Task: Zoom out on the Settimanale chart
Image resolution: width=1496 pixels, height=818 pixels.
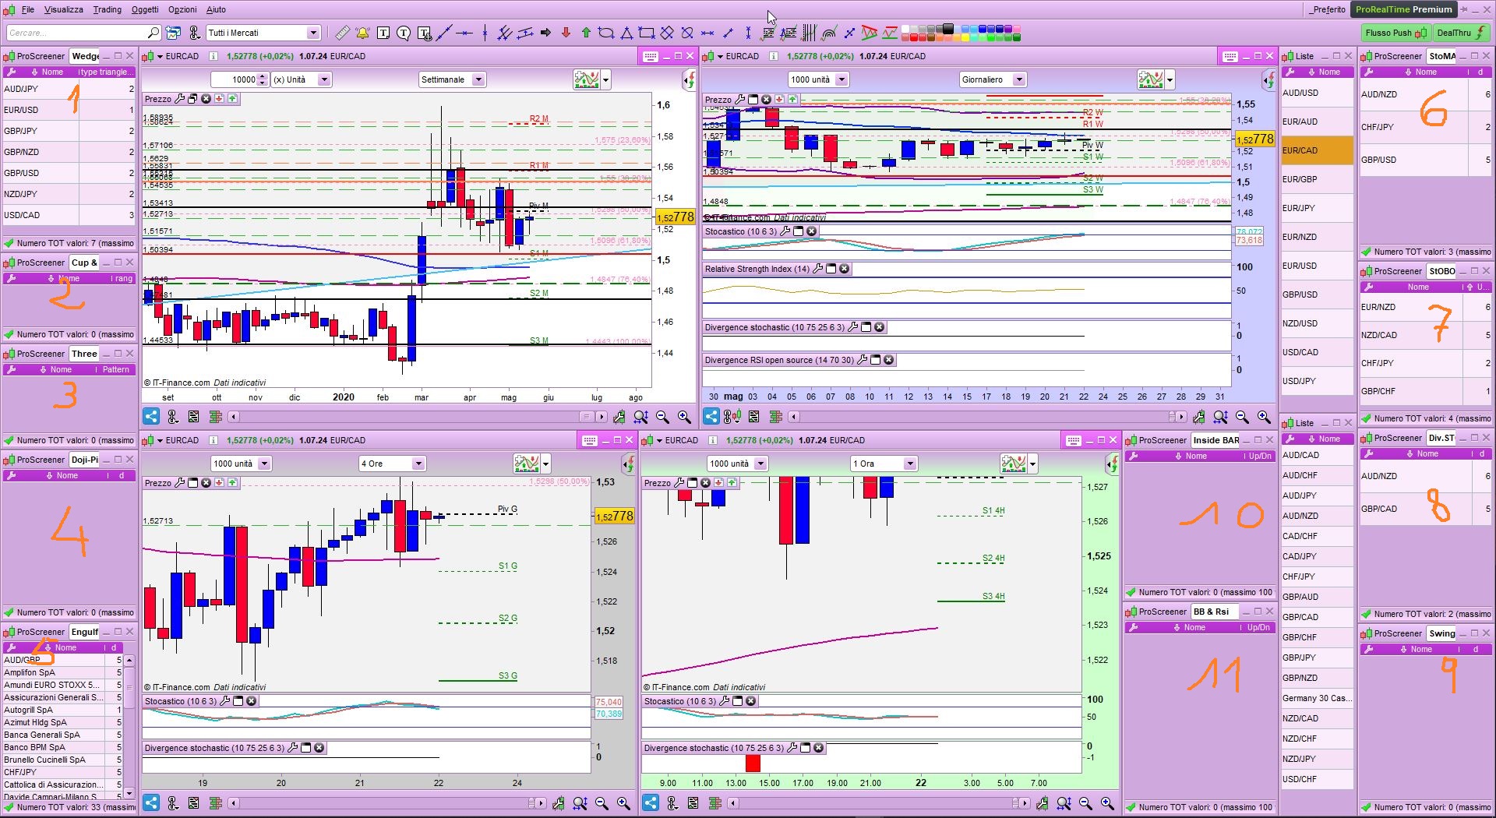Action: pyautogui.click(x=662, y=417)
